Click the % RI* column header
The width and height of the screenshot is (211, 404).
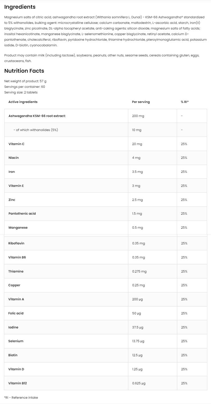185,102
